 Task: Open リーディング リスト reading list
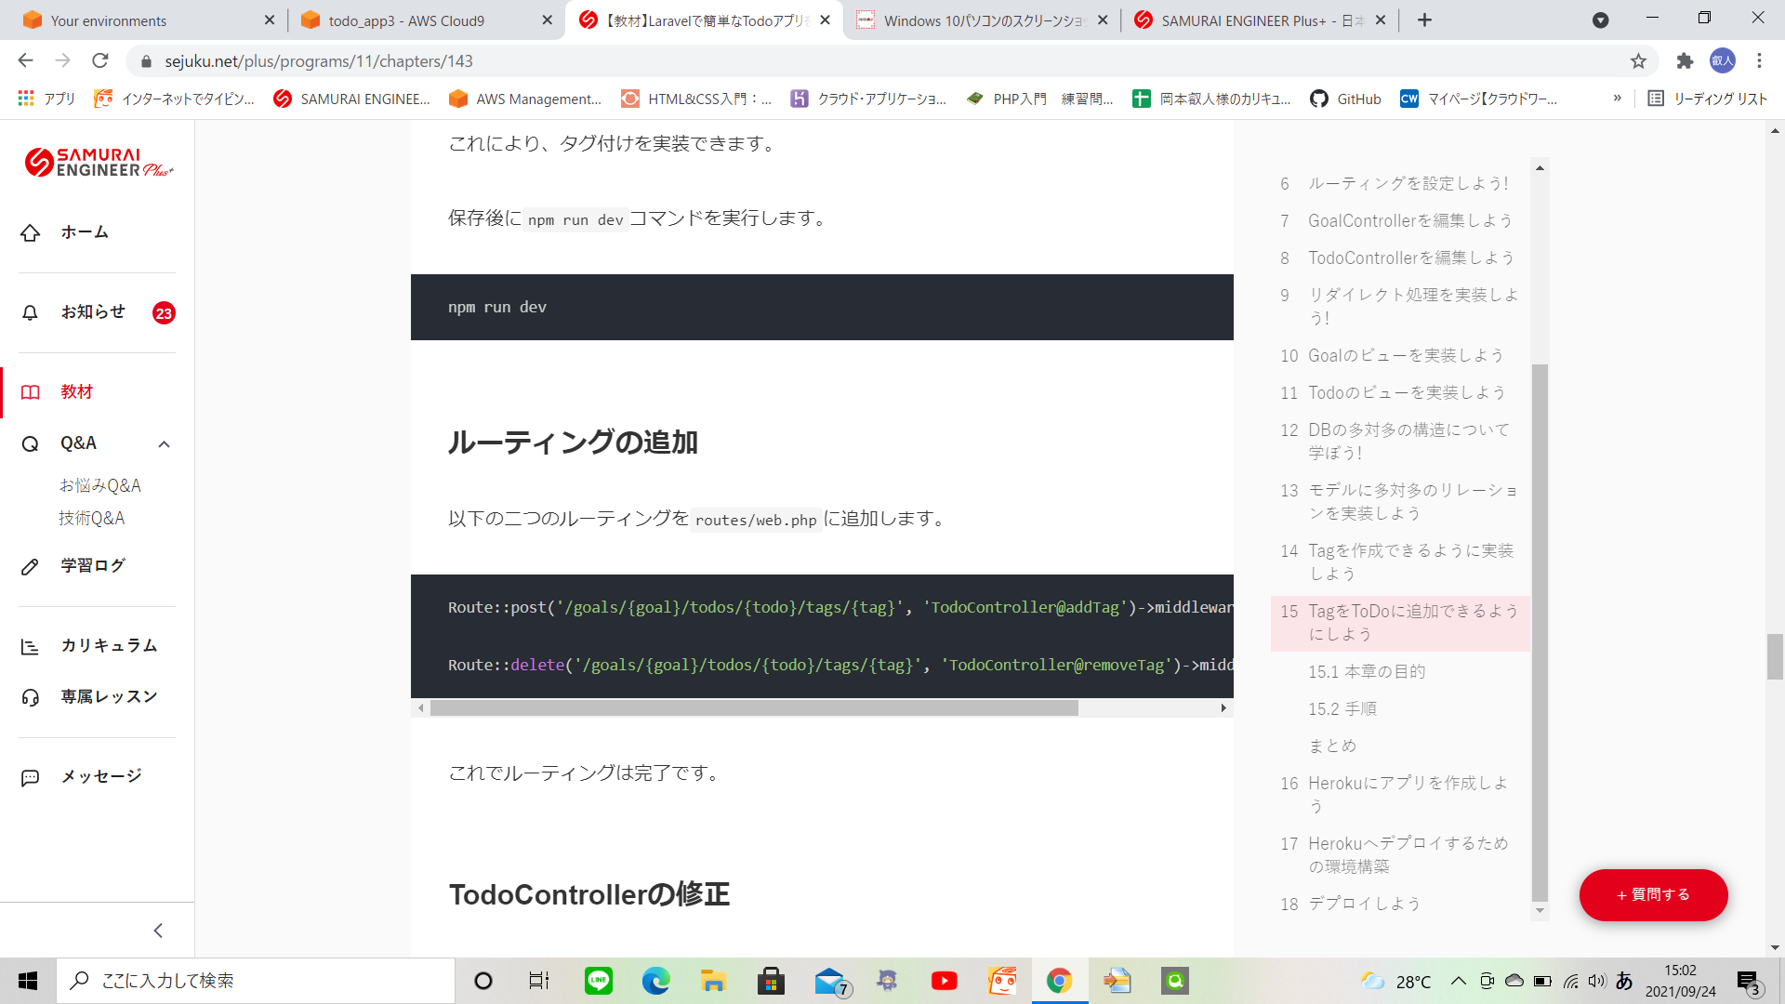coord(1707,99)
